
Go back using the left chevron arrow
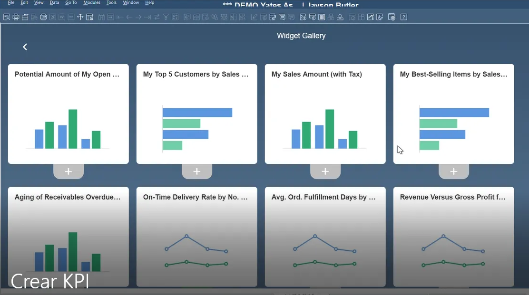[x=25, y=47]
